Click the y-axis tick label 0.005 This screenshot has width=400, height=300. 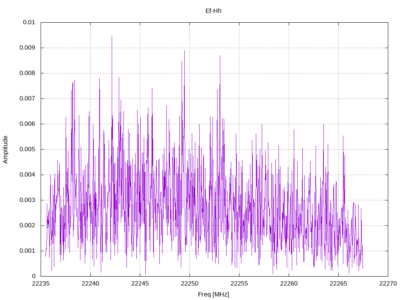[27, 149]
